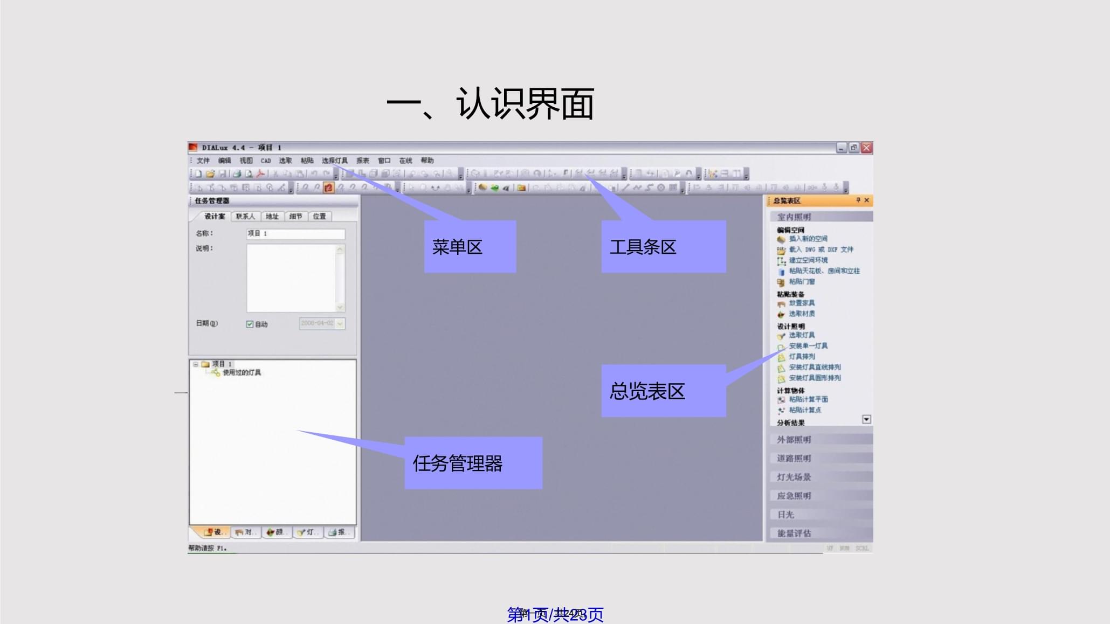Open a project using the open-folder toolbar icon
Image resolution: width=1110 pixels, height=624 pixels.
(211, 174)
